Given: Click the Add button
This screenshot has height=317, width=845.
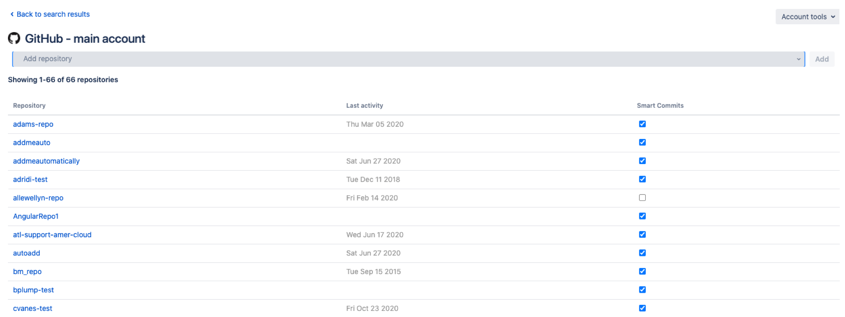Looking at the screenshot, I should [822, 59].
